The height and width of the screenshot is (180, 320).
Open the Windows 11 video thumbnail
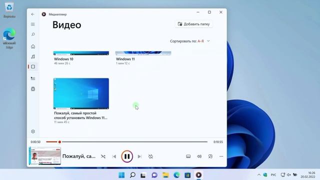coord(143,53)
